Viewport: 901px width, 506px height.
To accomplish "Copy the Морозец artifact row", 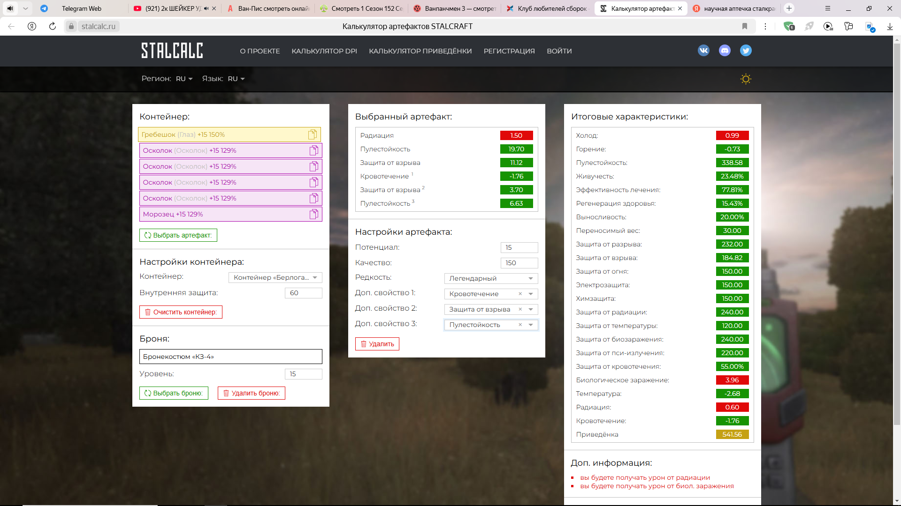I will point(314,214).
